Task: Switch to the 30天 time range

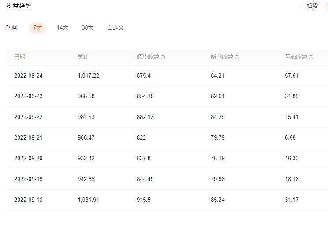Action: (88, 28)
